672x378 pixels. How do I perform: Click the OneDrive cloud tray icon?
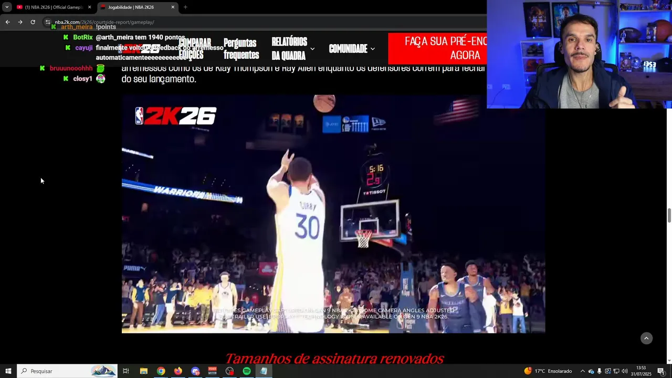pos(591,371)
